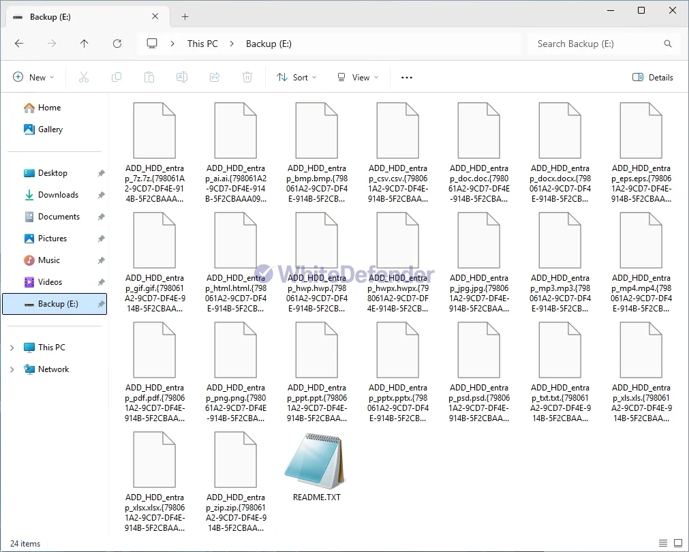The image size is (689, 552).
Task: Open Downloads in the sidebar
Action: click(x=58, y=195)
